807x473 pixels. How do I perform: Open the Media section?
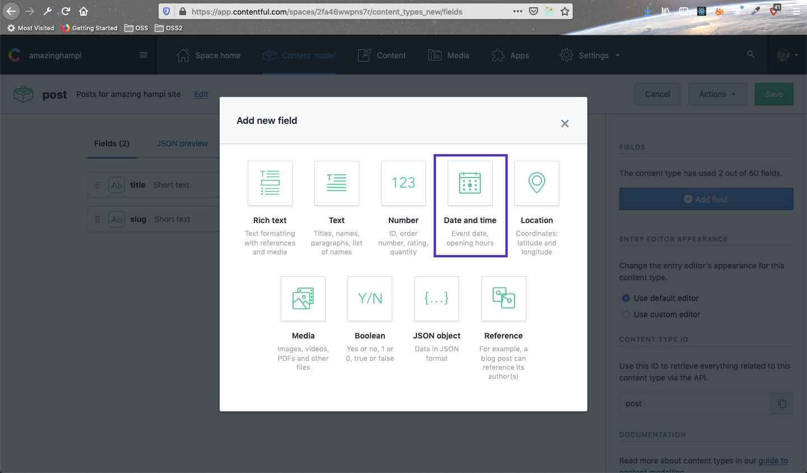[448, 55]
